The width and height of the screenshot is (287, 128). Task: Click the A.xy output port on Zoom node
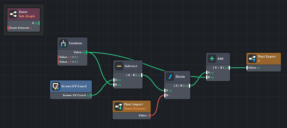pyautogui.click(x=39, y=23)
